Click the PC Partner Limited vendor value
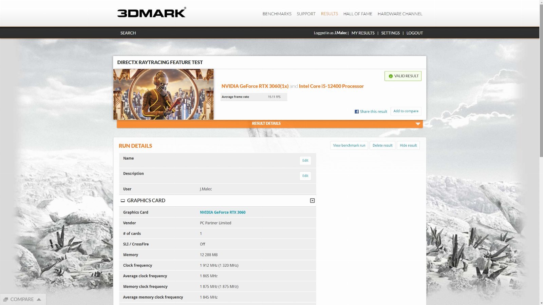Image resolution: width=543 pixels, height=305 pixels. [x=216, y=223]
